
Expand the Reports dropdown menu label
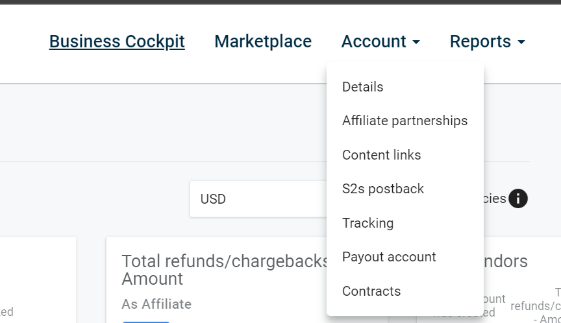click(x=480, y=42)
